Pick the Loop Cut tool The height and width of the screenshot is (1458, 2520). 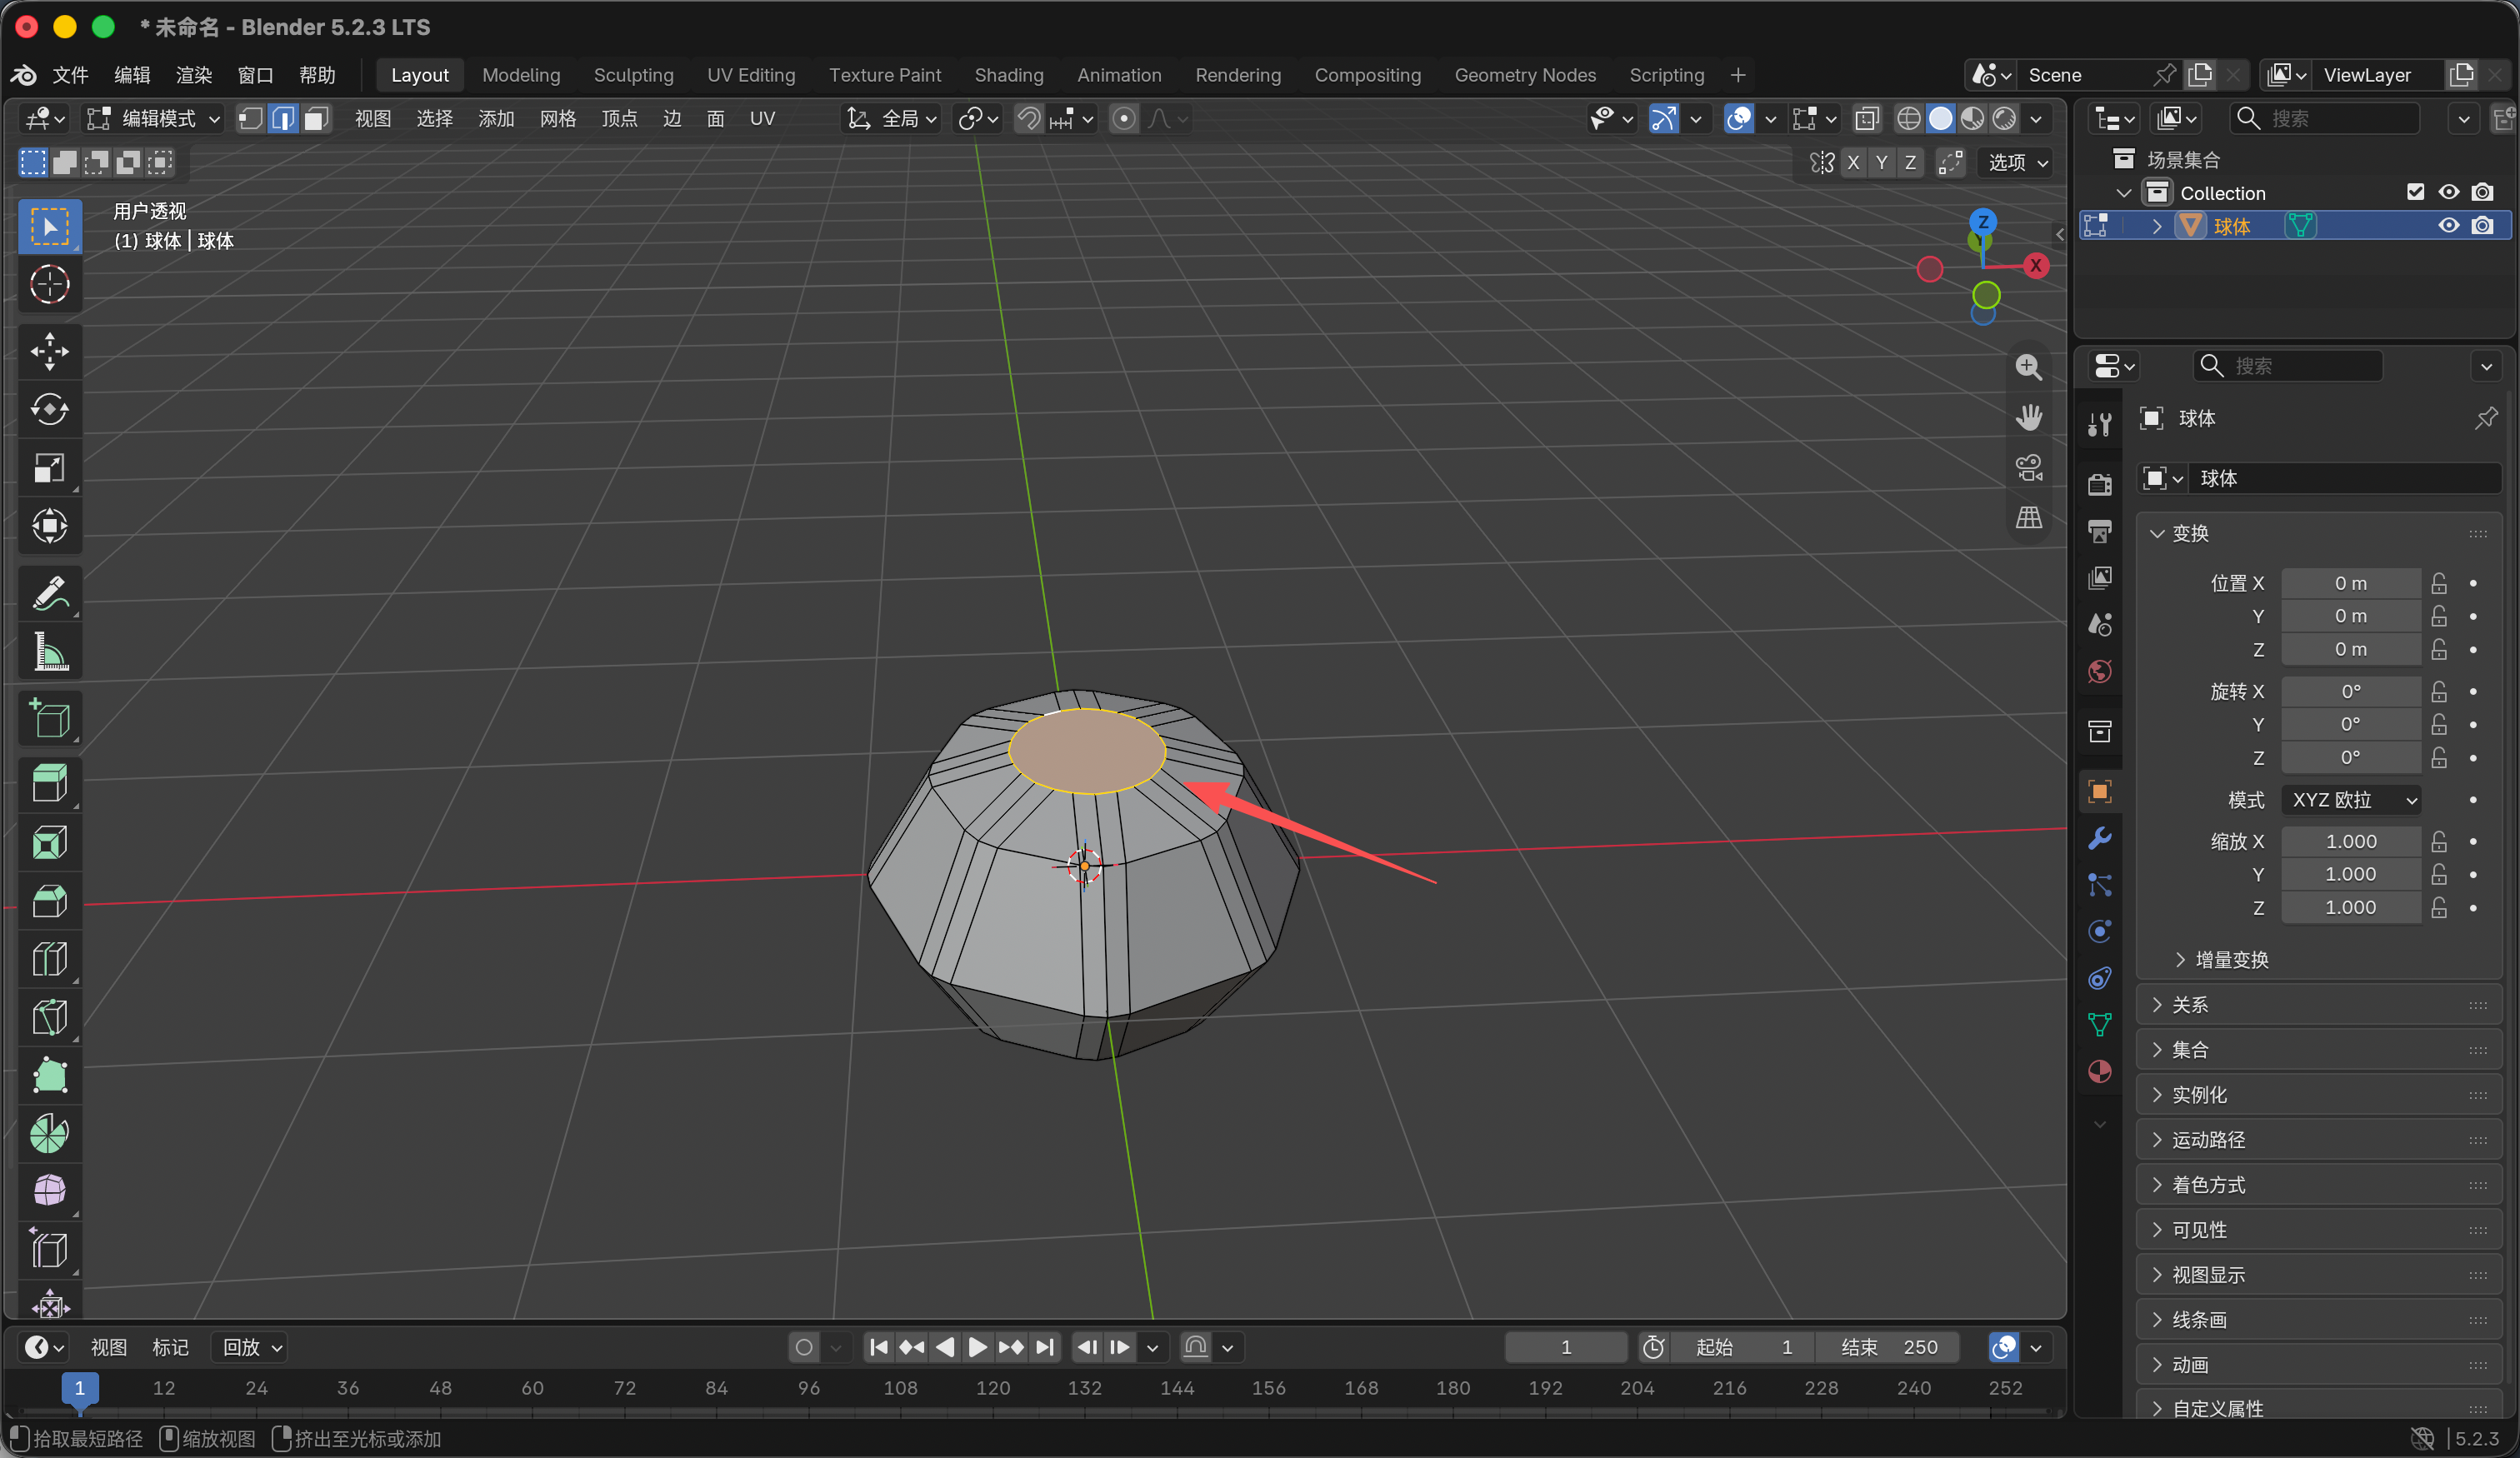49,960
